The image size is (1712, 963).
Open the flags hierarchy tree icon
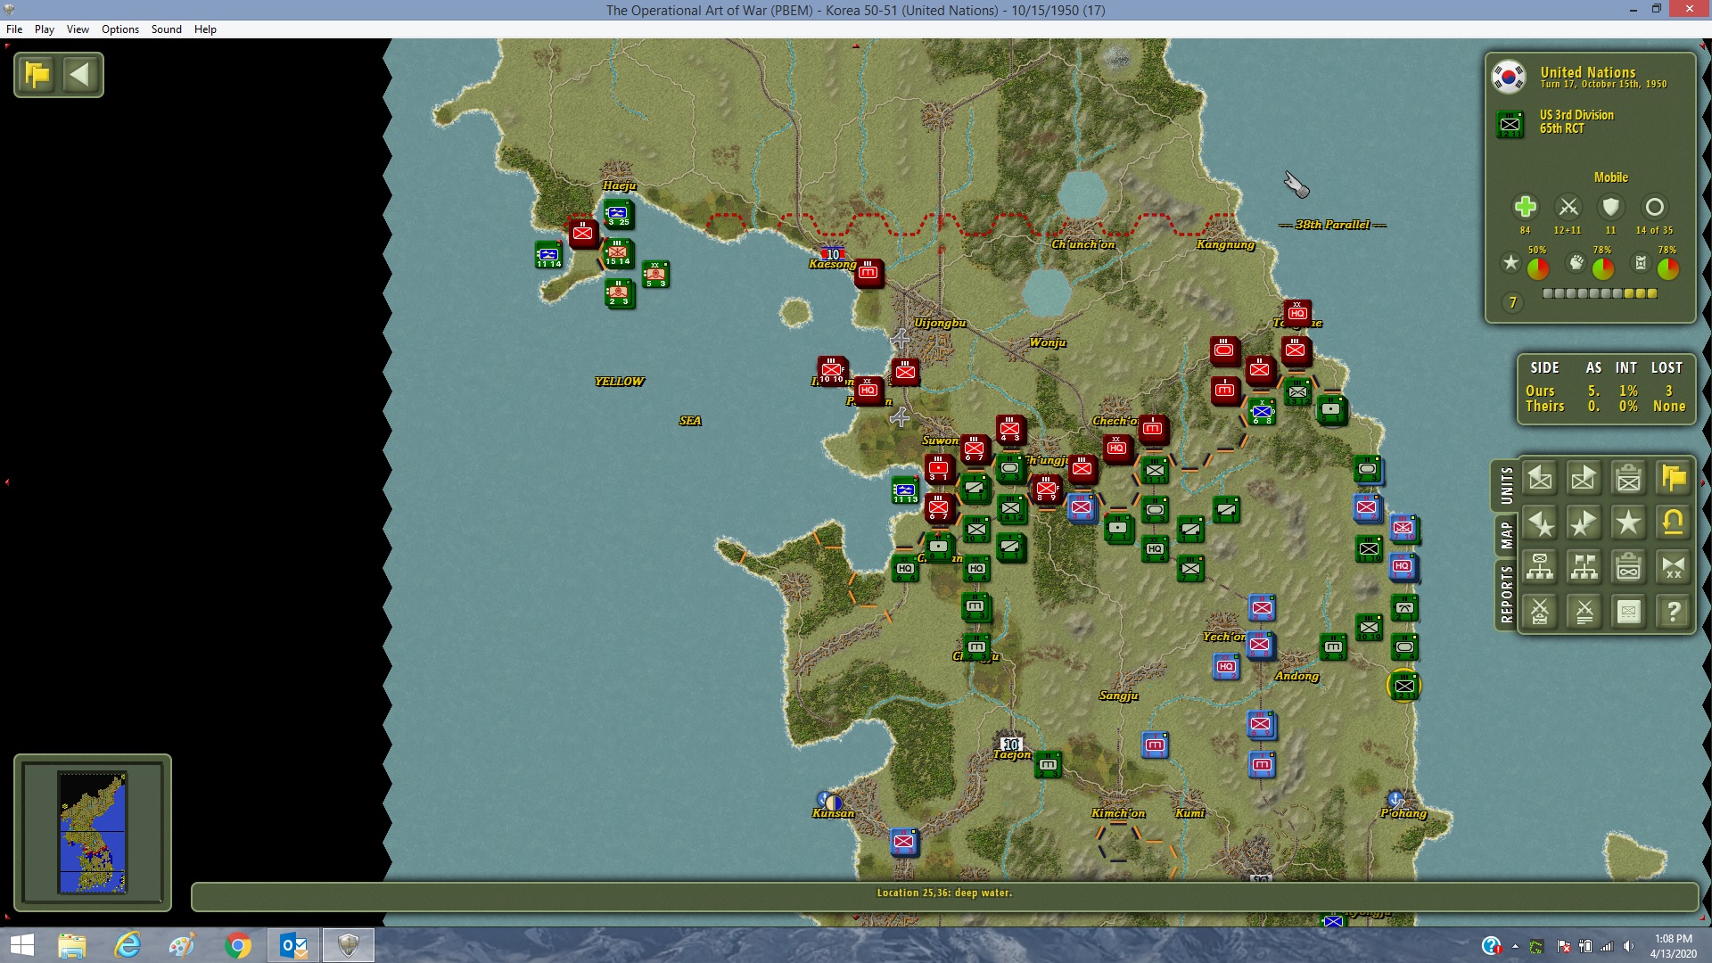click(x=1584, y=567)
